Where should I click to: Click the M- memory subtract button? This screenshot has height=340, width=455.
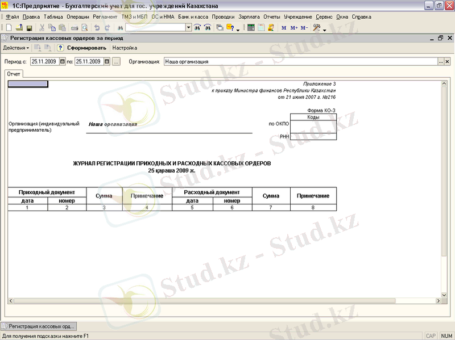[x=304, y=28]
